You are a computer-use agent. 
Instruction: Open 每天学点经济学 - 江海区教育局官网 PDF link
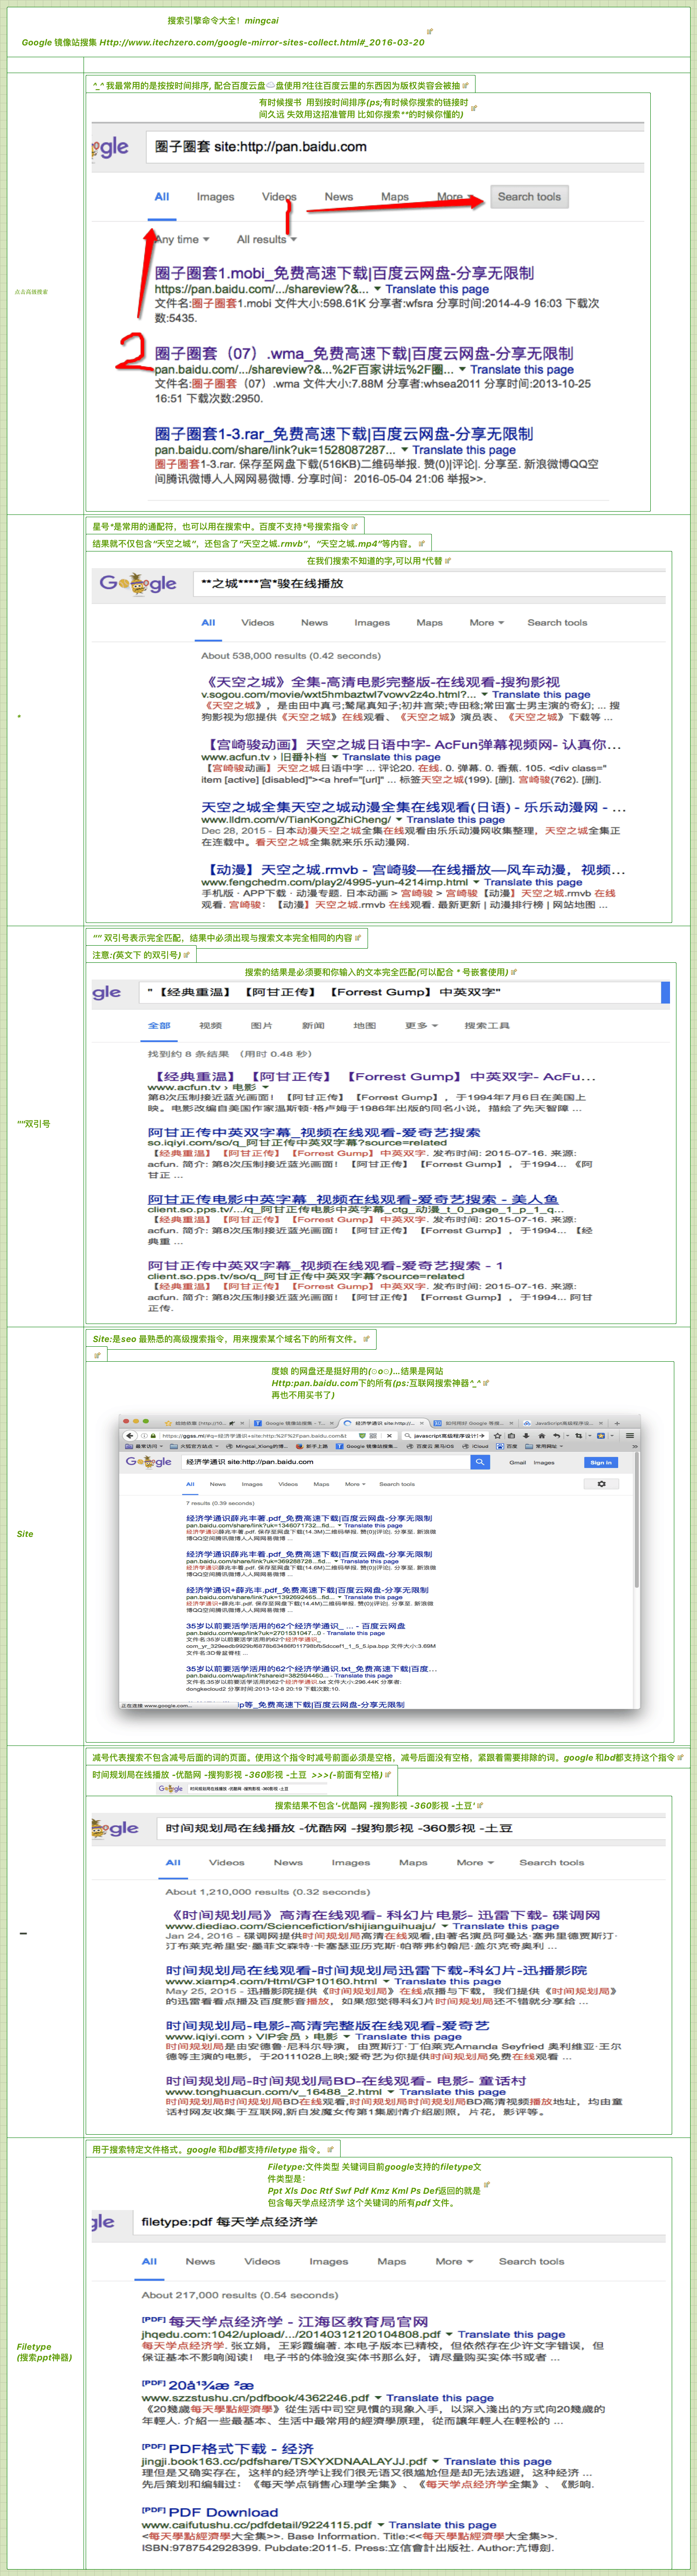(x=298, y=2321)
